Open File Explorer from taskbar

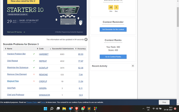pos(64,109)
